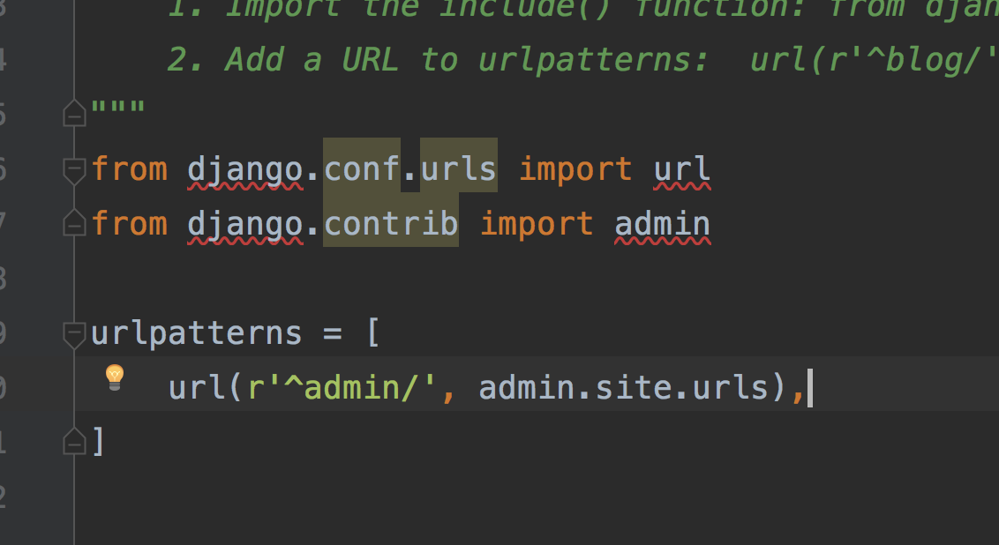Click the fold marker beside the django.contrib import
This screenshot has width=999, height=545.
click(x=75, y=225)
